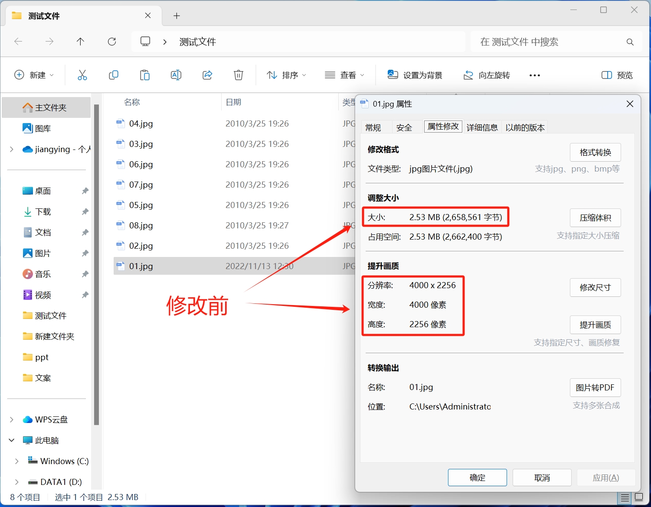Viewport: 651px width, 507px height.
Task: Switch to details view in status bar
Action: coord(625,497)
